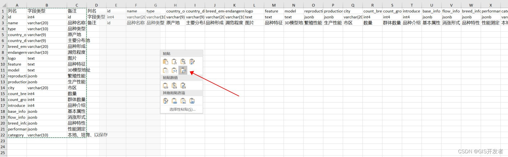Select Values and Source Formatting paste icon
The width and height of the screenshot is (508, 157).
pyautogui.click(x=183, y=86)
